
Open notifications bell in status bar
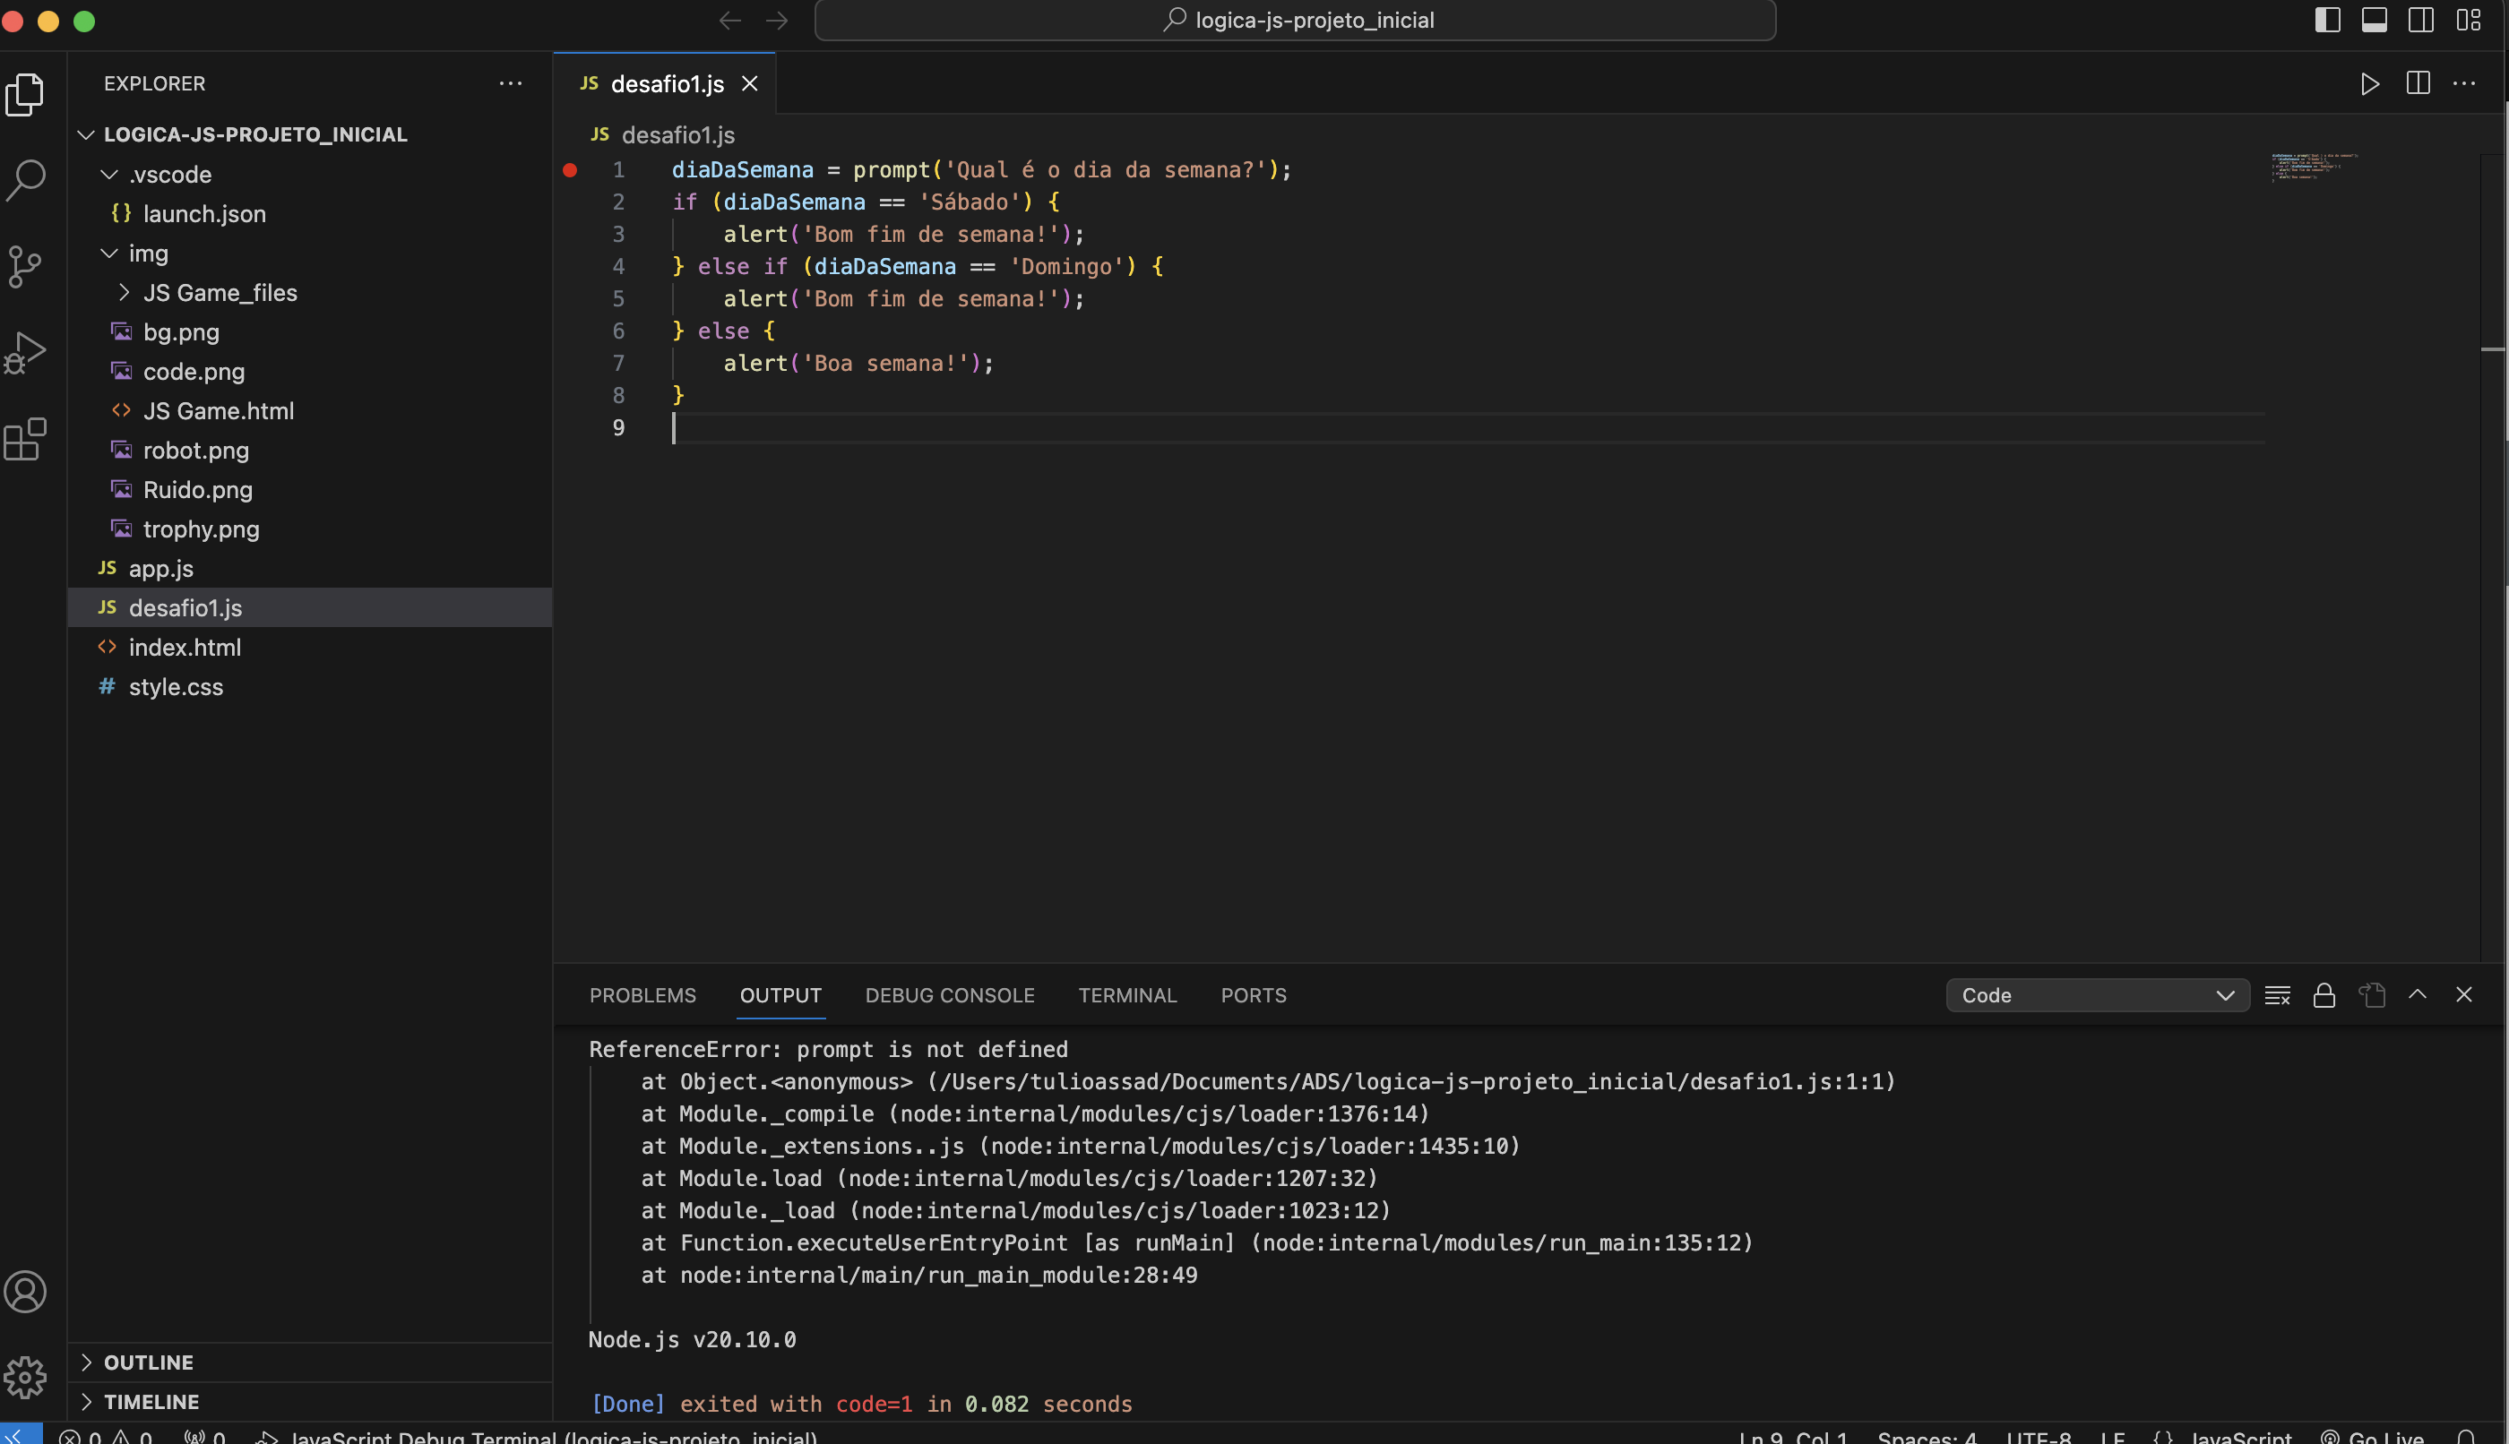[2465, 1436]
